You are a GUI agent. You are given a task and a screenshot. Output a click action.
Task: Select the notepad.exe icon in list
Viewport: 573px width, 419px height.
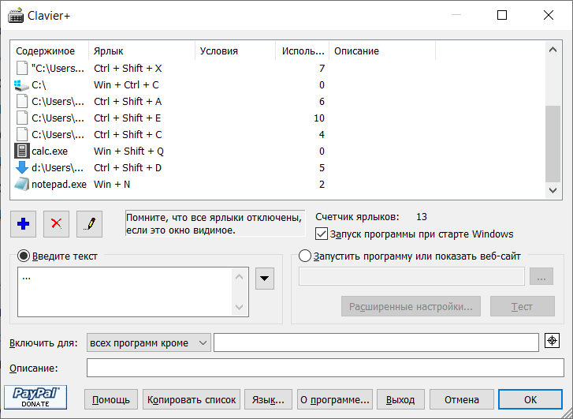click(22, 184)
